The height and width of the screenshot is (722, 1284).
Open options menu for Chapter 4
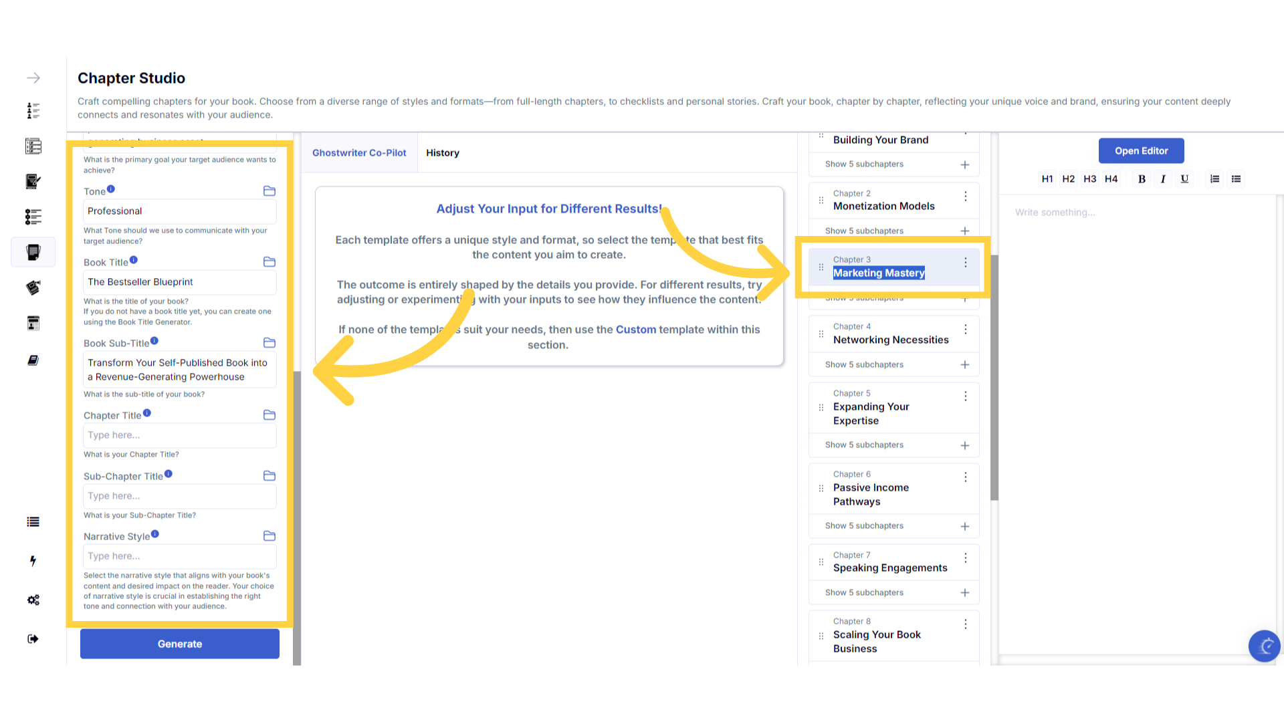click(965, 330)
